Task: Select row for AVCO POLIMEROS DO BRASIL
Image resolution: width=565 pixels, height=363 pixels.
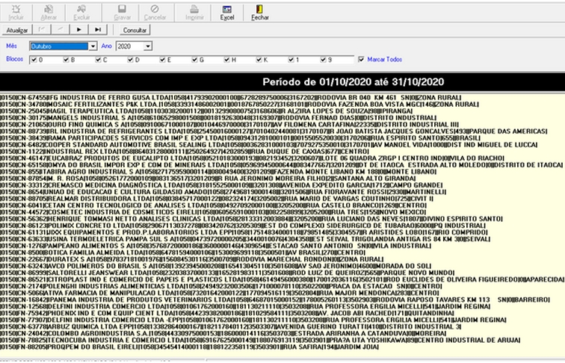Action: pos(215,266)
